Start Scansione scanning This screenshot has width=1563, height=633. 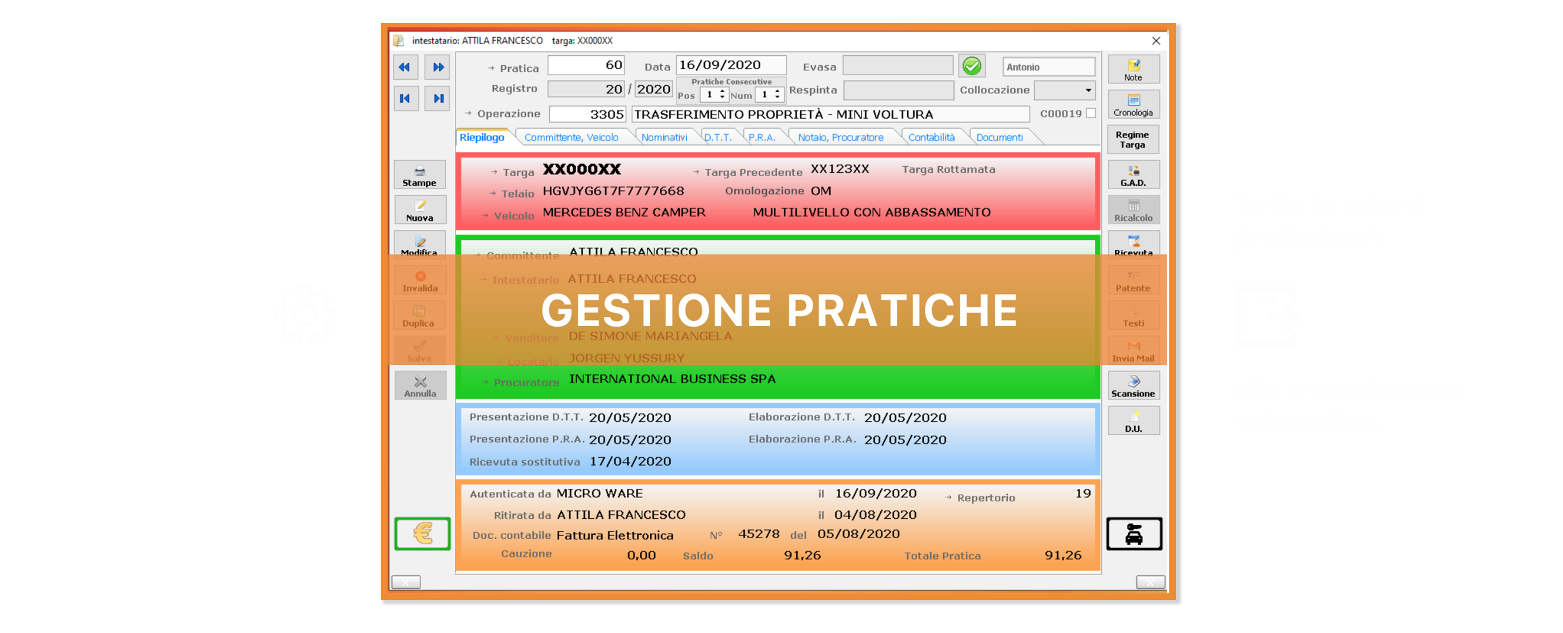coord(1133,386)
